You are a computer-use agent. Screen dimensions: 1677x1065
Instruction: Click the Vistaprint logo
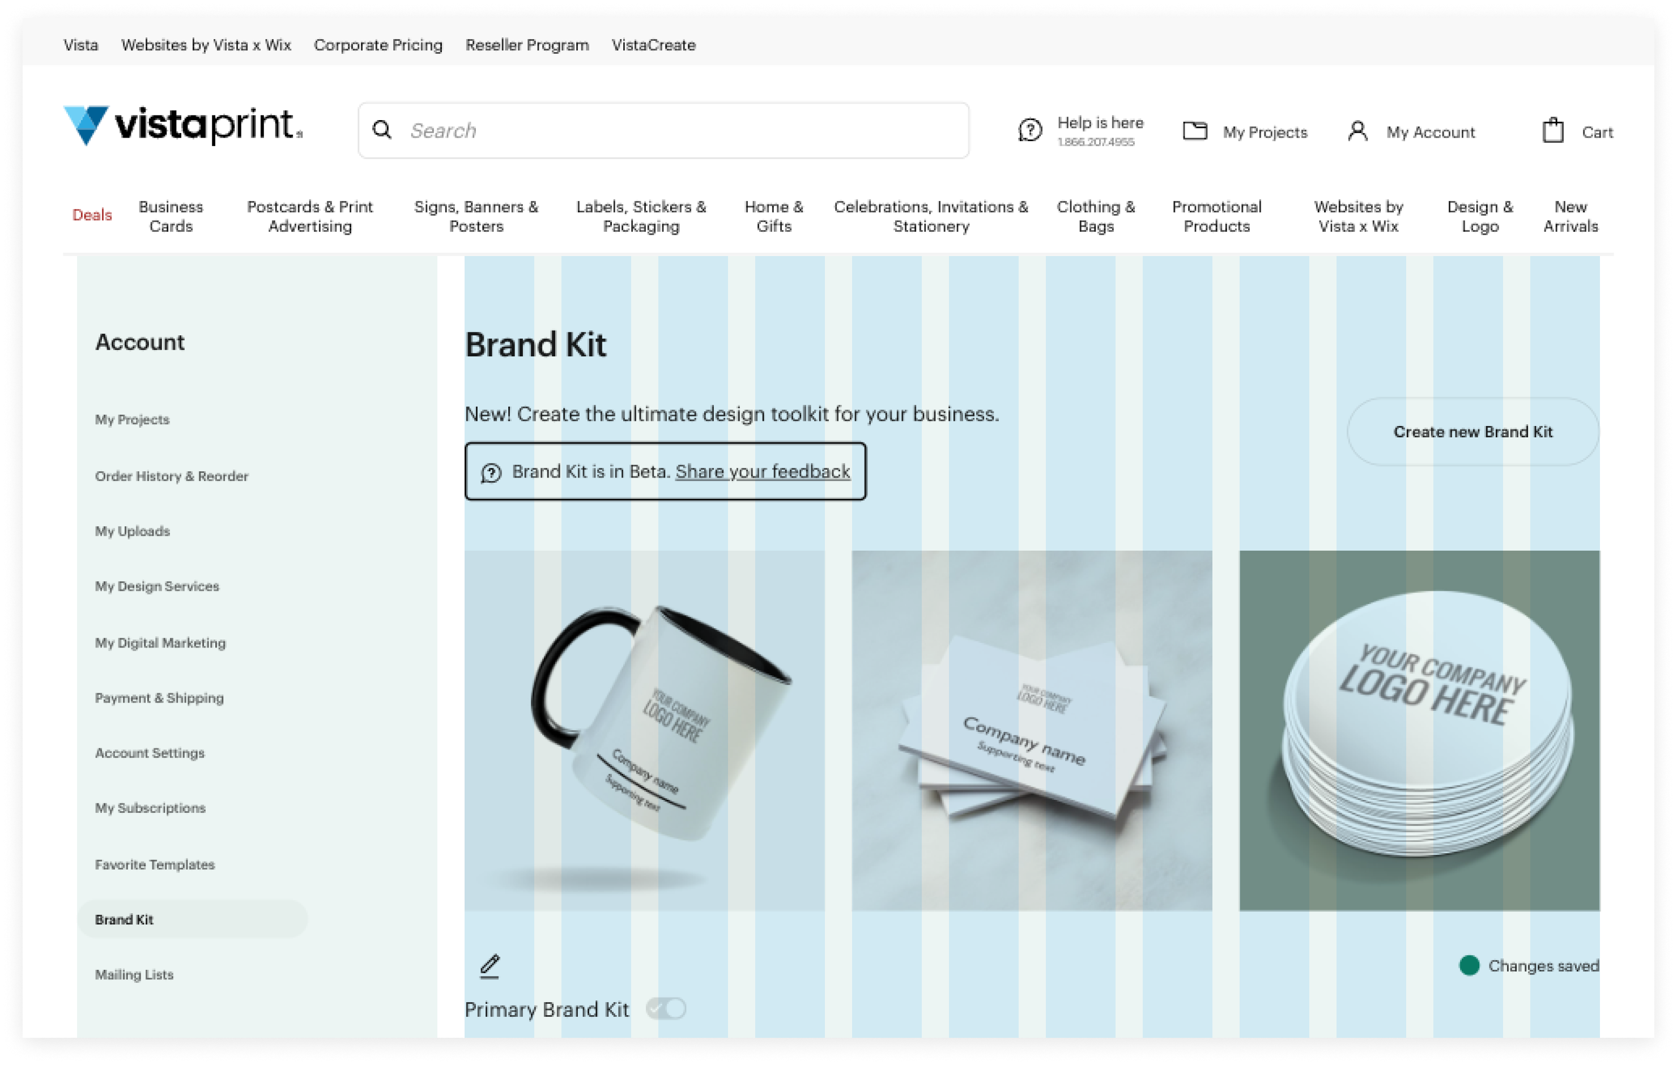[183, 125]
